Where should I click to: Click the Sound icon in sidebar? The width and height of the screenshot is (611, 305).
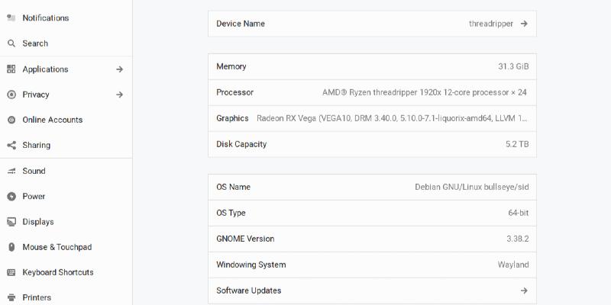click(11, 171)
